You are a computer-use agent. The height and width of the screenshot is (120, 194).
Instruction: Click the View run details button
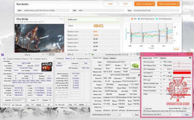145,4
